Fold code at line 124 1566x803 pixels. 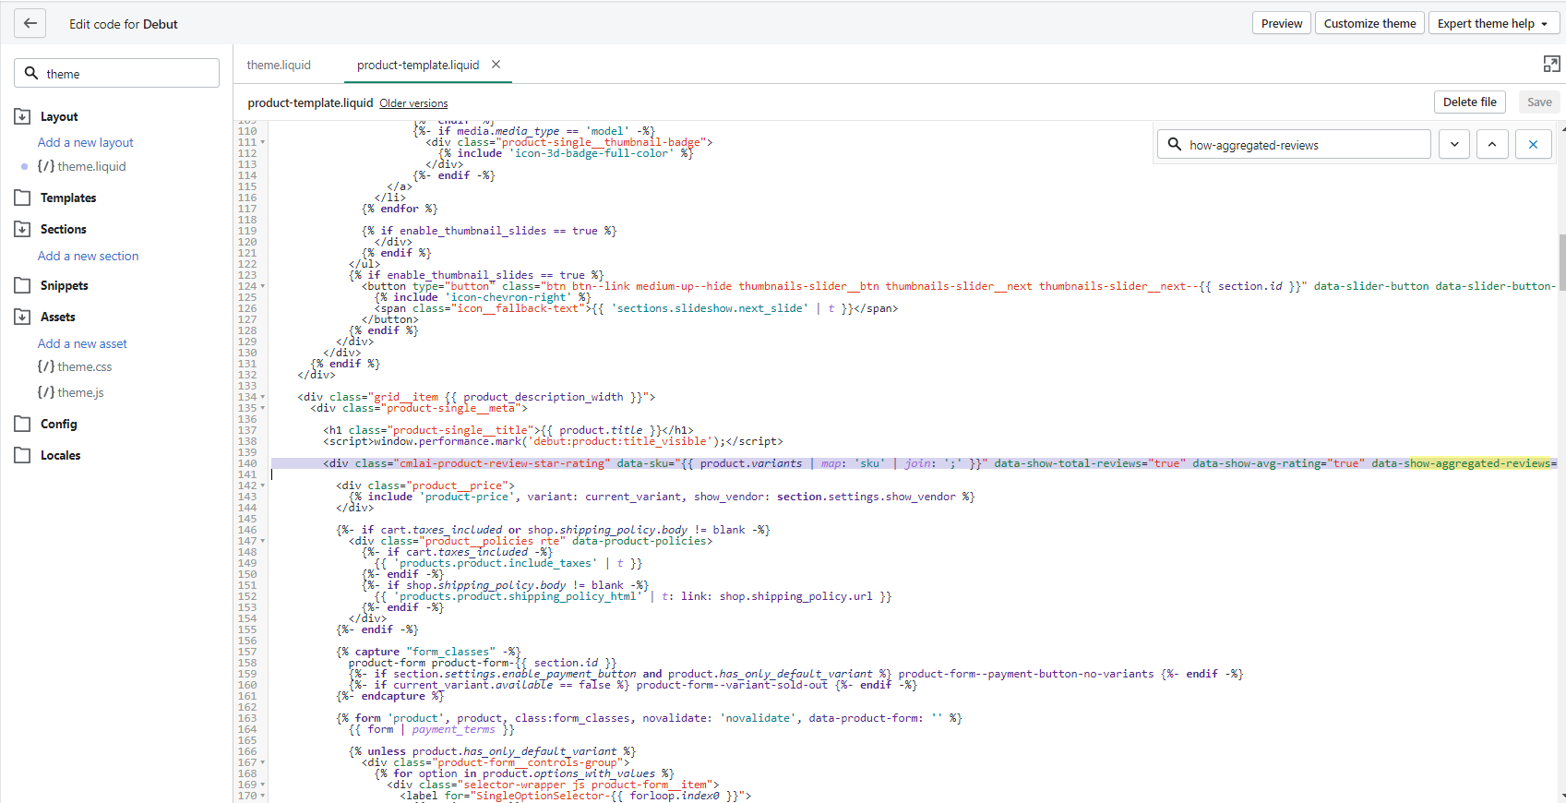tap(263, 286)
